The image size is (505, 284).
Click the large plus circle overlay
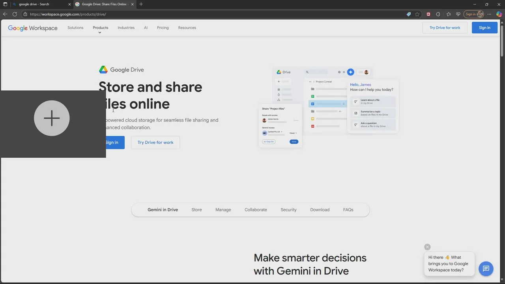click(x=52, y=118)
